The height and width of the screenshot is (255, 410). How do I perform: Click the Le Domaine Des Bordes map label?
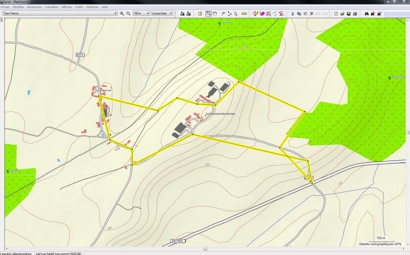(220, 114)
